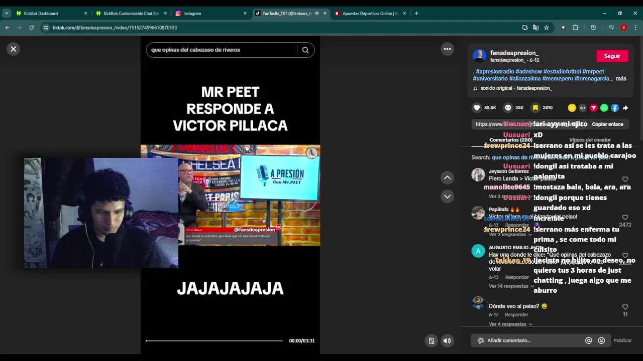Viewport: 643px width, 361px height.
Task: Open Chrome tab search dropdown arrow
Action: [x=7, y=14]
